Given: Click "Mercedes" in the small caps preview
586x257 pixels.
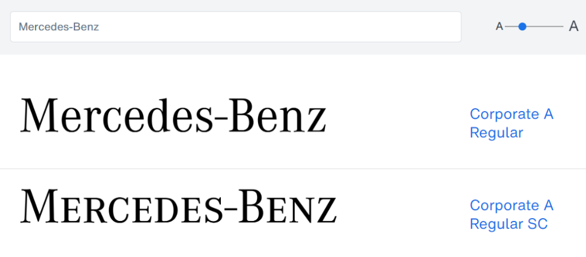Looking at the screenshot, I should pos(117,207).
